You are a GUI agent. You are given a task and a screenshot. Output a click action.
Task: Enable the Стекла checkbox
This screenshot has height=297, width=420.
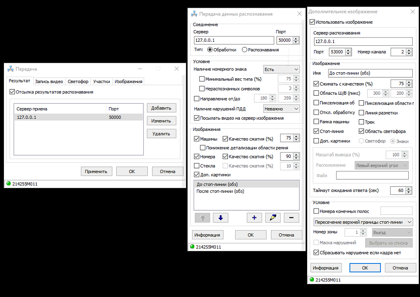click(x=197, y=166)
